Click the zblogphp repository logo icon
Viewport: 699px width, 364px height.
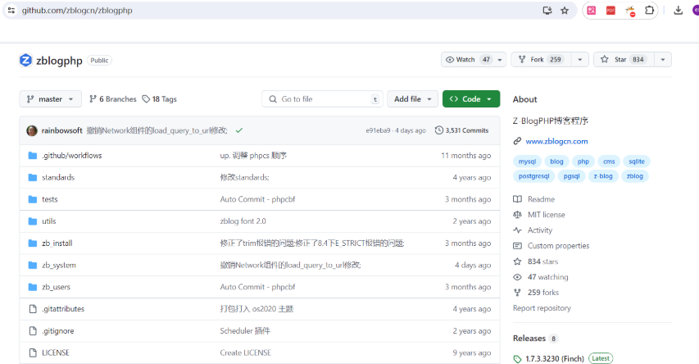point(25,60)
